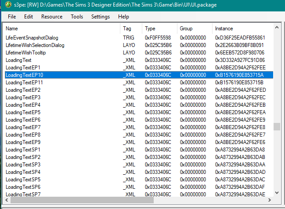
Task: Click instance 0x3D332A927FC91D86
Action: [240, 60]
